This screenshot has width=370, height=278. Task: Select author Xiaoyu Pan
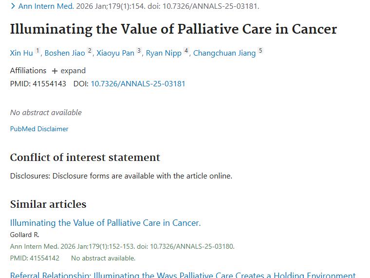click(x=115, y=53)
